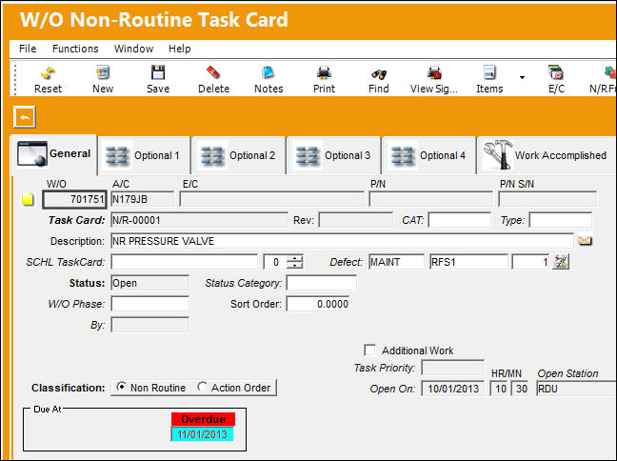This screenshot has height=461, width=617.
Task: Click the HR field showing 10
Action: click(500, 389)
